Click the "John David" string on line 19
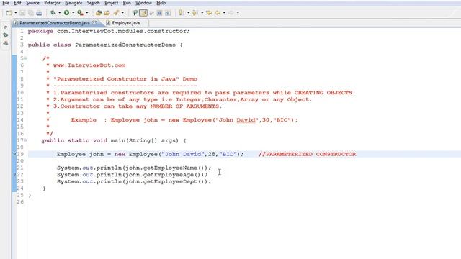The height and width of the screenshot is (259, 461). click(183, 154)
